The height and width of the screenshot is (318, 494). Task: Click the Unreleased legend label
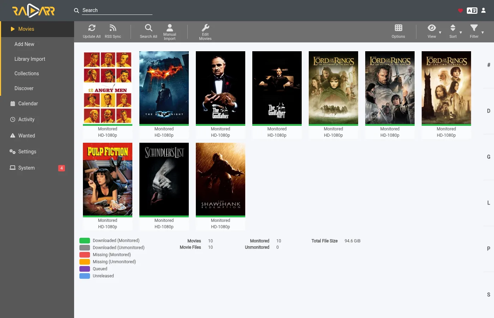tap(103, 276)
